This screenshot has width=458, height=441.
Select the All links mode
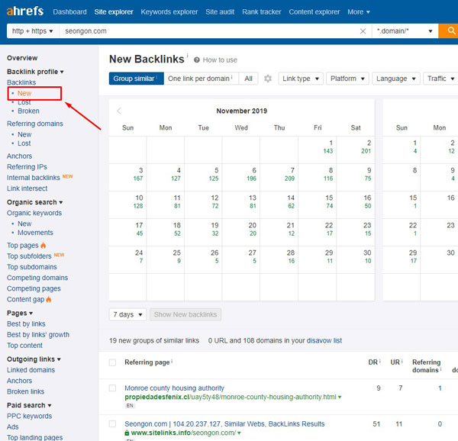pyautogui.click(x=248, y=79)
